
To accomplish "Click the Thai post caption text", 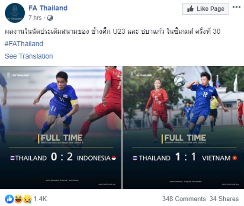I will [x=112, y=31].
